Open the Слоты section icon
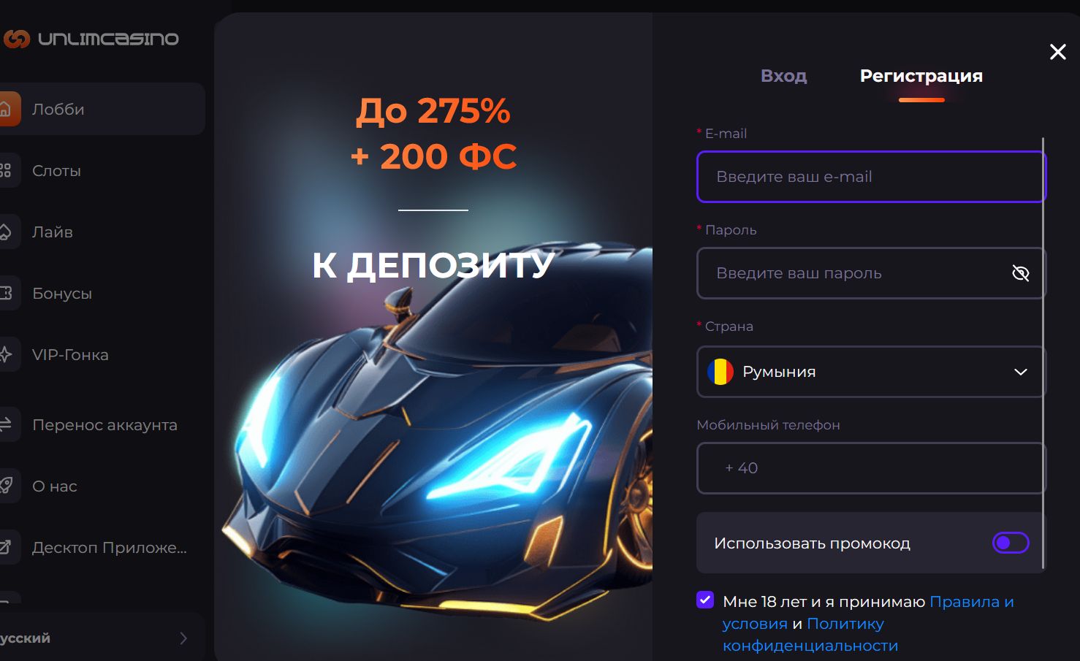Viewport: 1080px width, 661px height. click(7, 170)
